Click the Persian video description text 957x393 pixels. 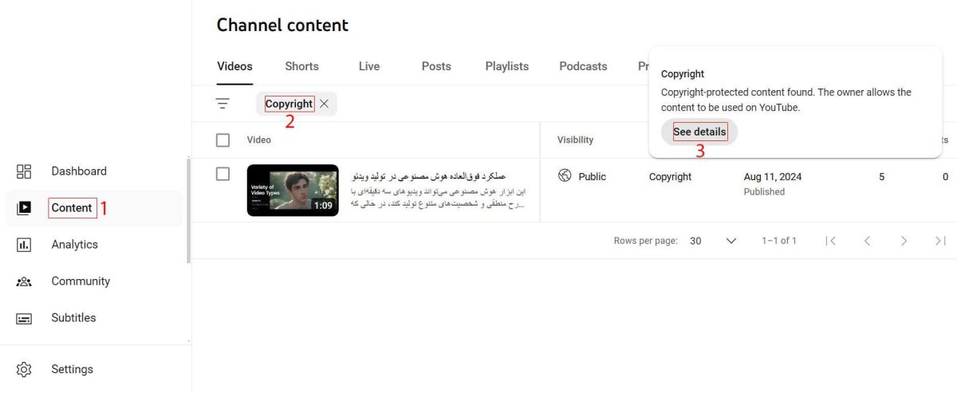click(437, 198)
